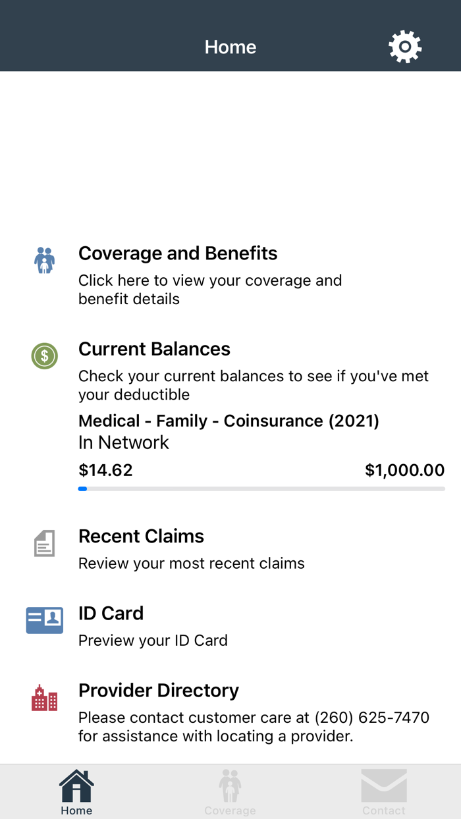Screen dimensions: 461x819
Task: Switch to the Contact tab
Action: 384,791
